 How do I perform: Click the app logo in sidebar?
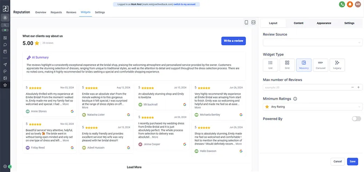tap(5, 9)
